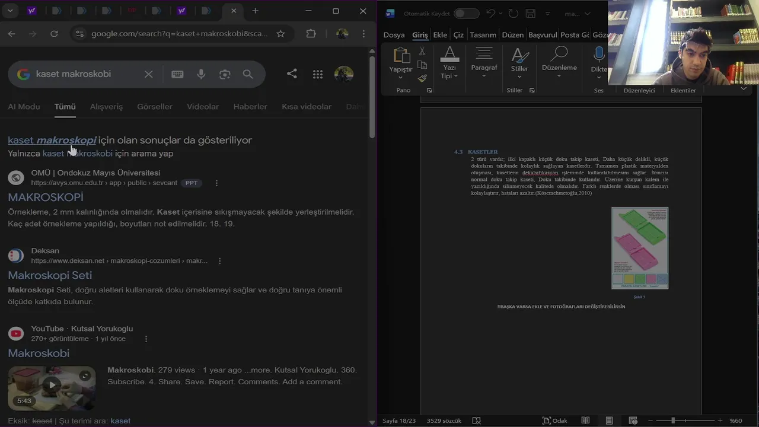The width and height of the screenshot is (759, 427).
Task: Switch to AI Modu in Google
Action: coord(24,107)
